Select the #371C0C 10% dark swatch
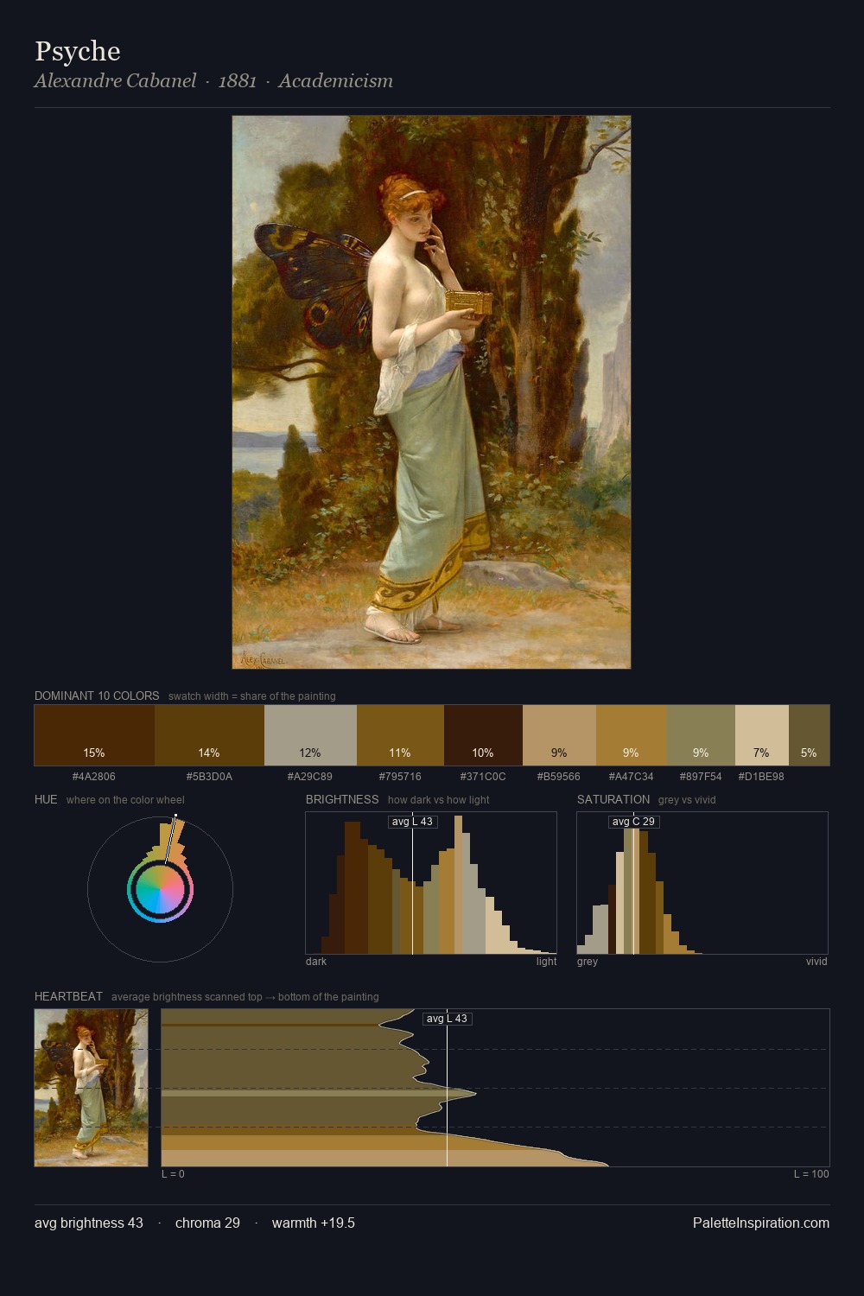The width and height of the screenshot is (864, 1296). pos(483,735)
